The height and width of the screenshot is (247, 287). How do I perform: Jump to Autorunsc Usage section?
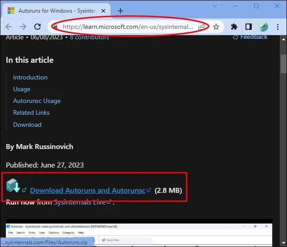coord(37,101)
